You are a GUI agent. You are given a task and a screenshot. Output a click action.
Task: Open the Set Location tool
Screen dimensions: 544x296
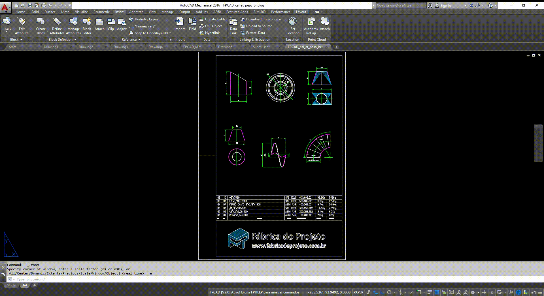click(x=293, y=26)
